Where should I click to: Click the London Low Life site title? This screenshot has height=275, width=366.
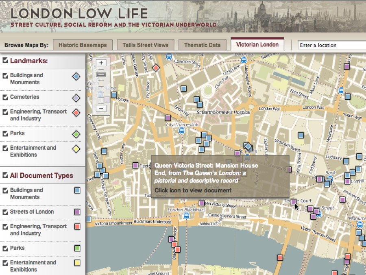tap(79, 13)
